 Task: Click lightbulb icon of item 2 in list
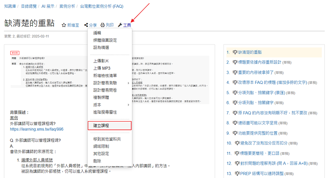tap(235, 62)
